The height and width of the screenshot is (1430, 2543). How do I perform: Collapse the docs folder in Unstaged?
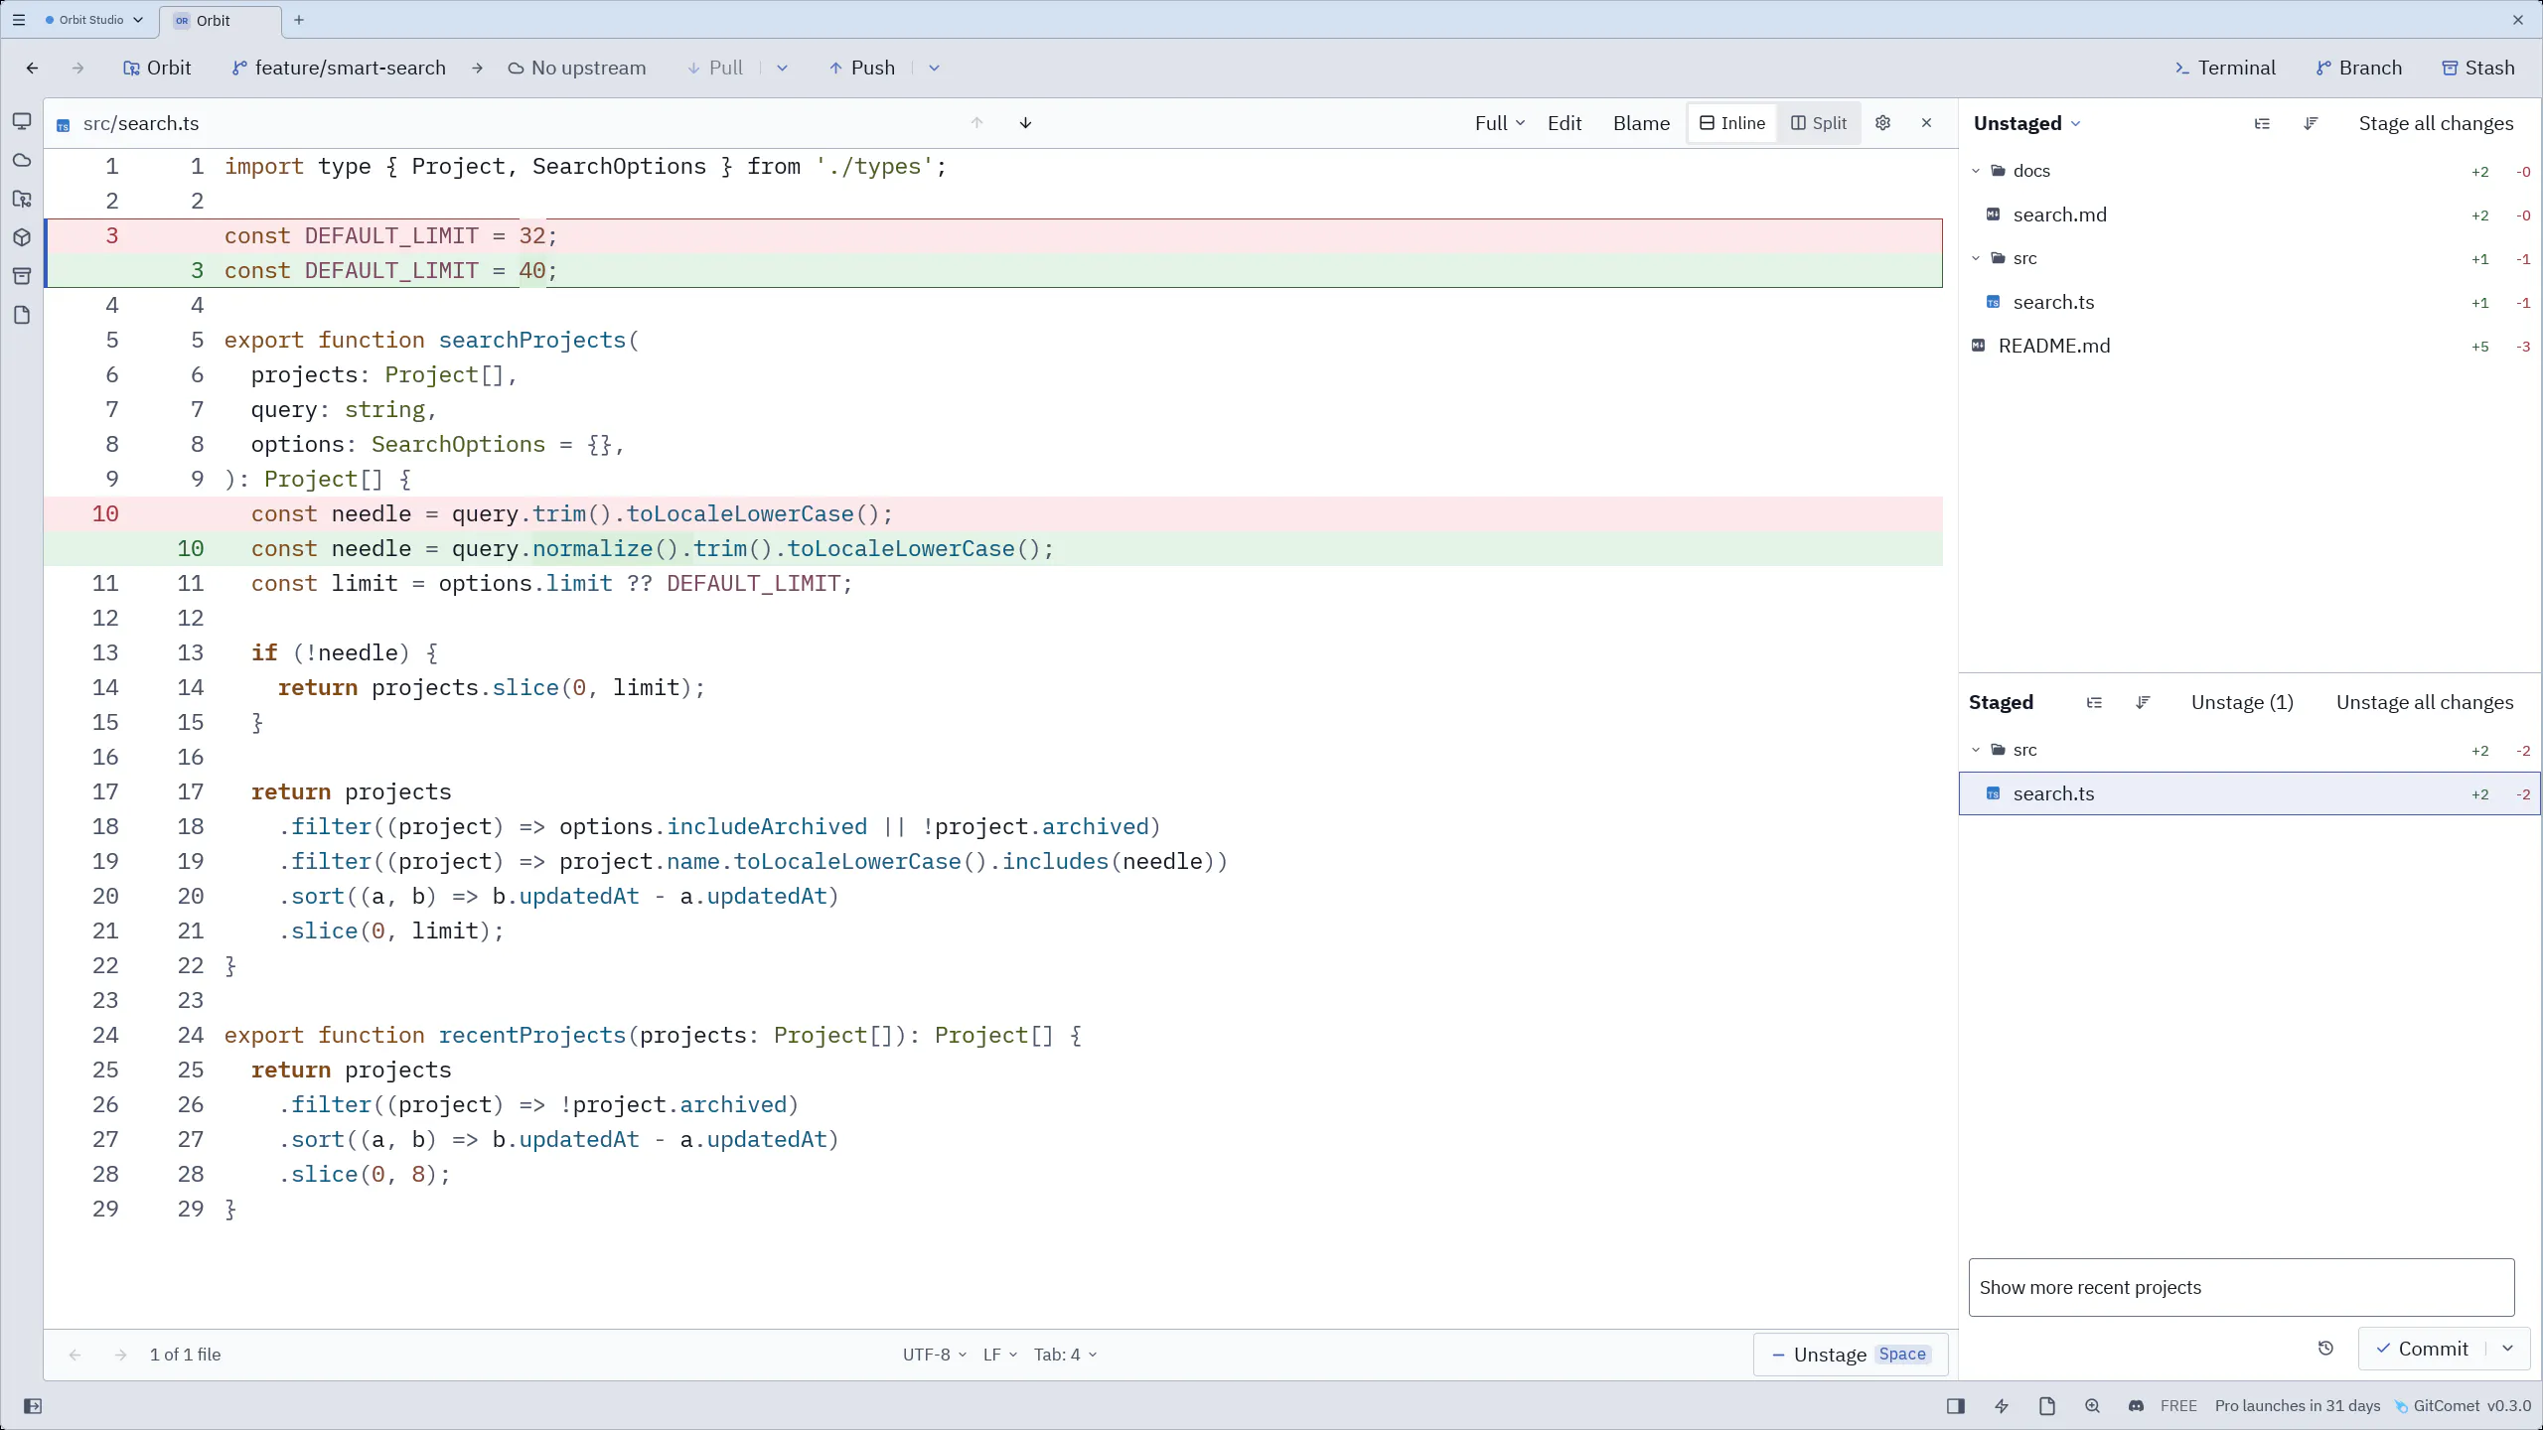pos(1976,171)
